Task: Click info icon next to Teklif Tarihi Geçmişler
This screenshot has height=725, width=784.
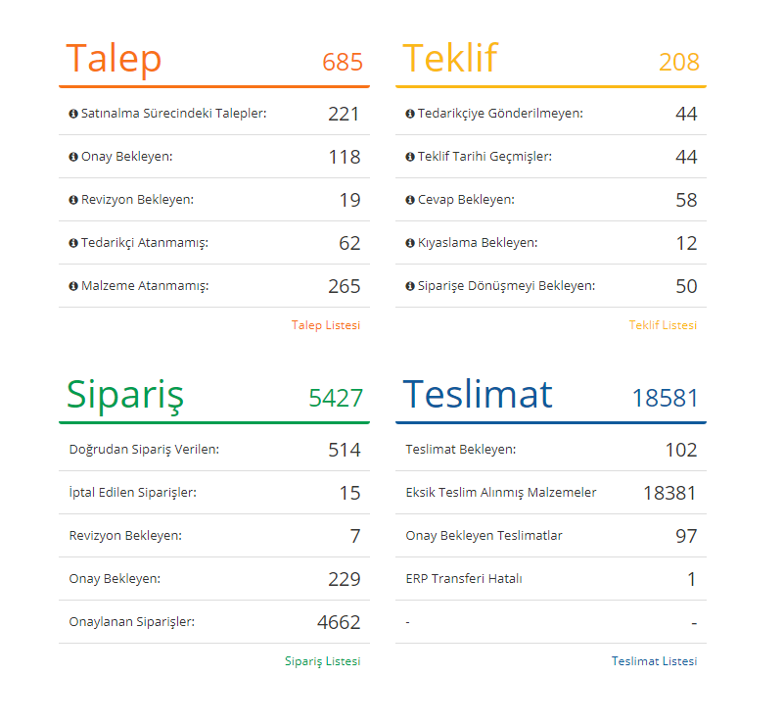Action: point(410,158)
